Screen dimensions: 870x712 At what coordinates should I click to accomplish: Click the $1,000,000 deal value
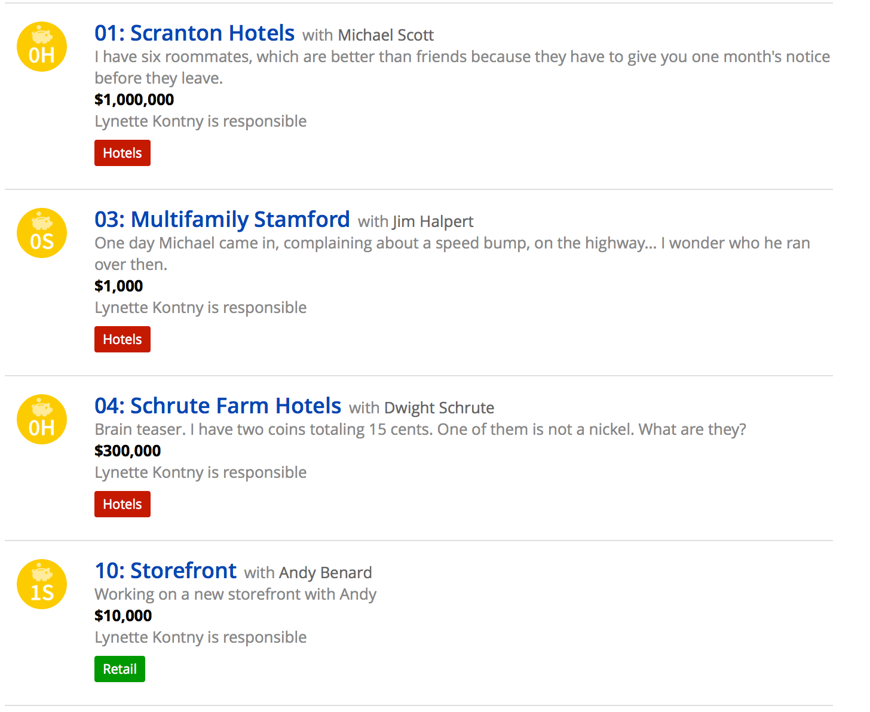[x=134, y=100]
